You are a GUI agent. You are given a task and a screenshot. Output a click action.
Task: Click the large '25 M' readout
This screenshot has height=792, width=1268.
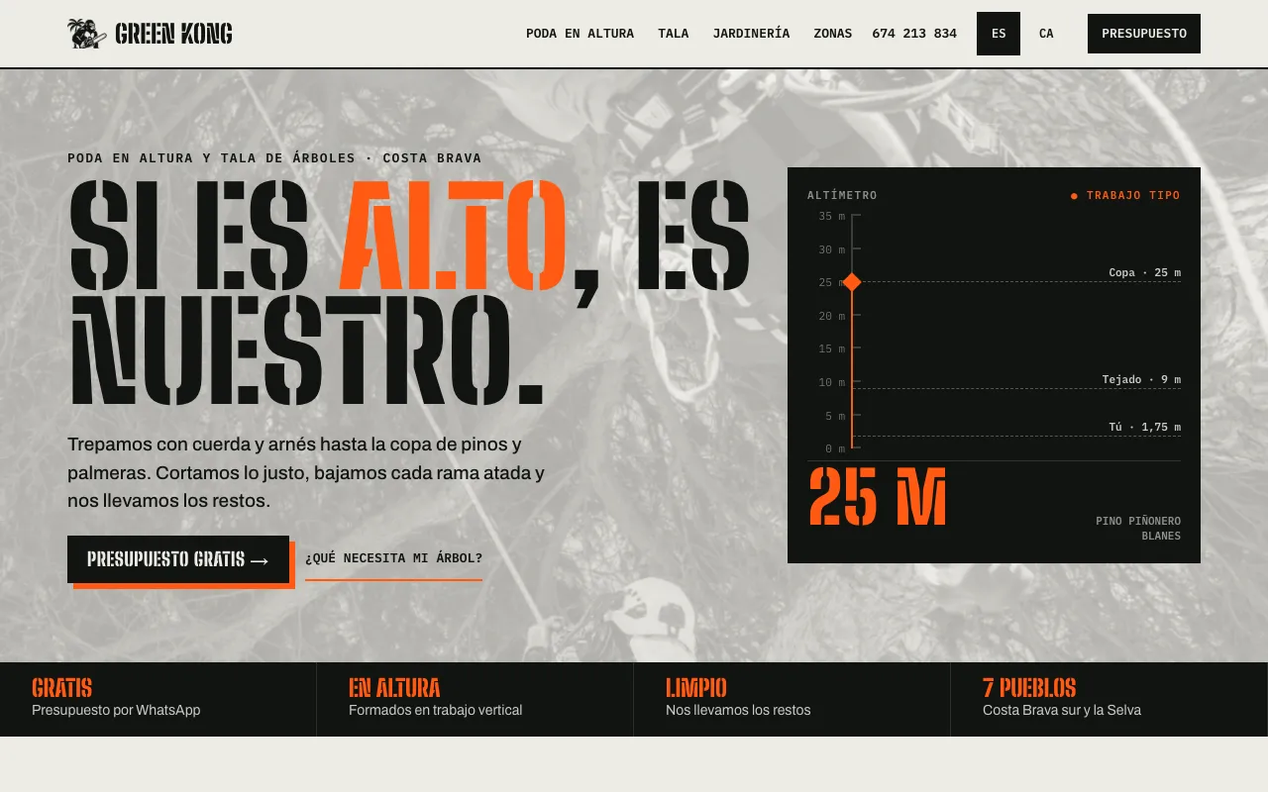878,497
